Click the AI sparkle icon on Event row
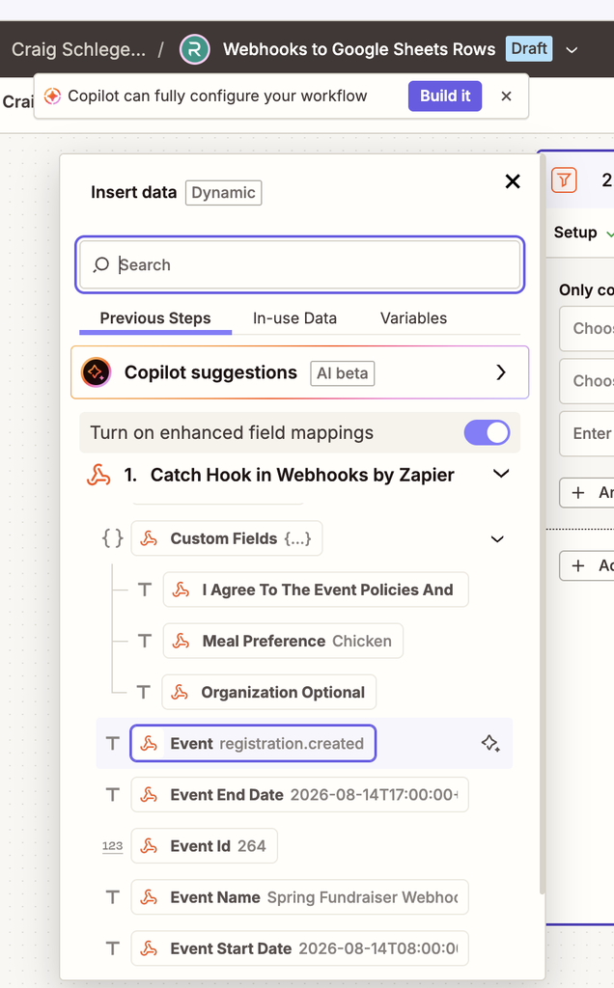Image resolution: width=614 pixels, height=988 pixels. pyautogui.click(x=490, y=744)
